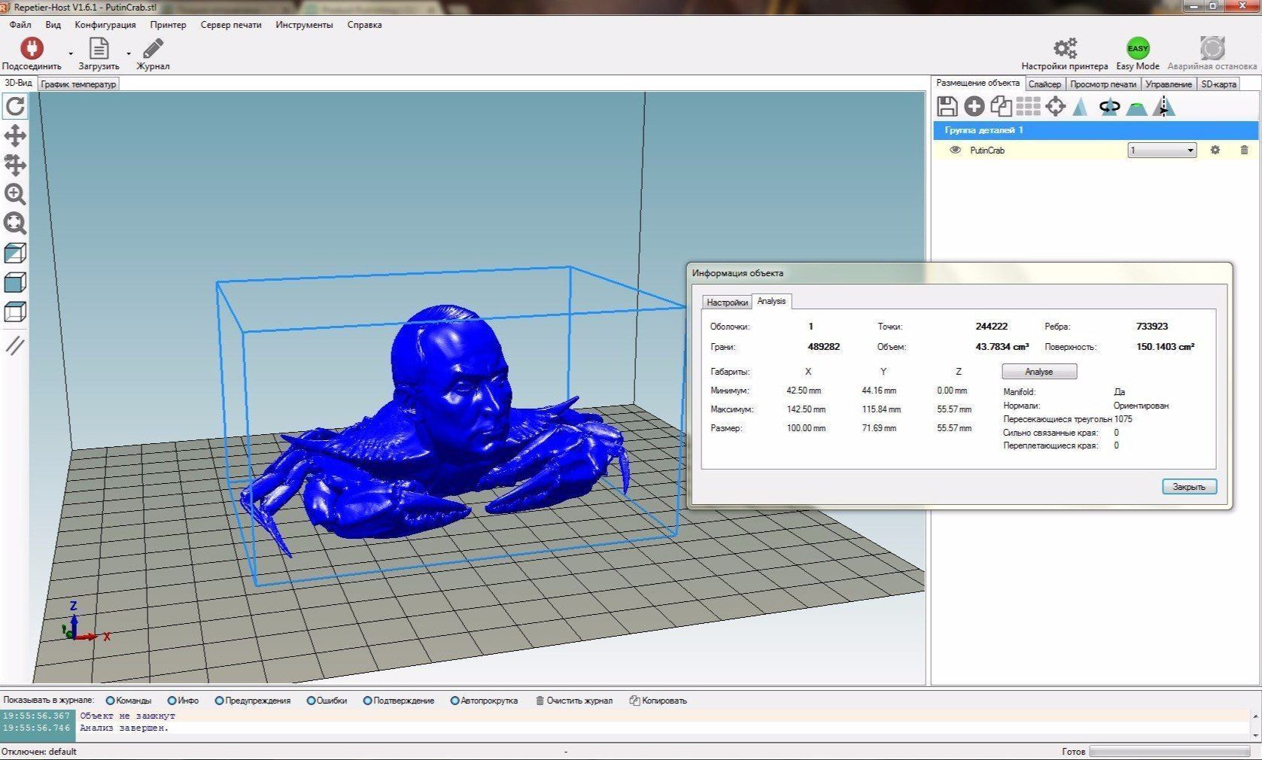This screenshot has height=760, width=1262.
Task: Toggle parallel projection lines icon
Action: pos(15,345)
